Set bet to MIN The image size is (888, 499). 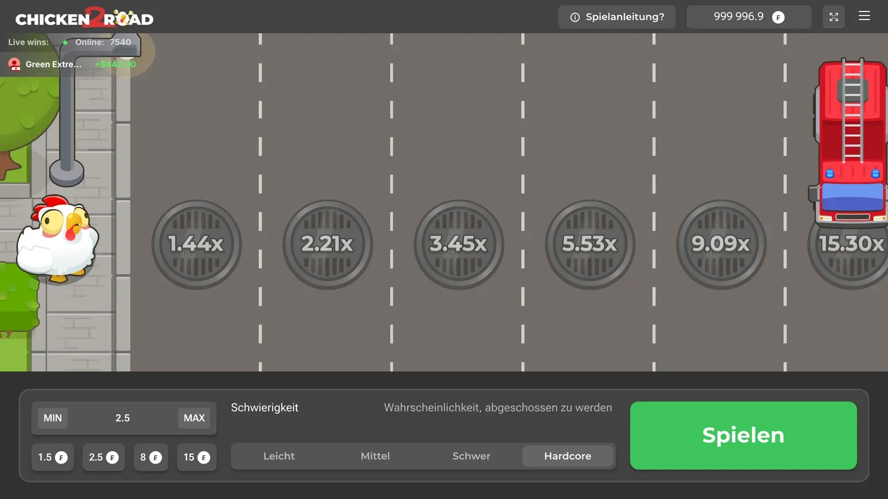[53, 418]
